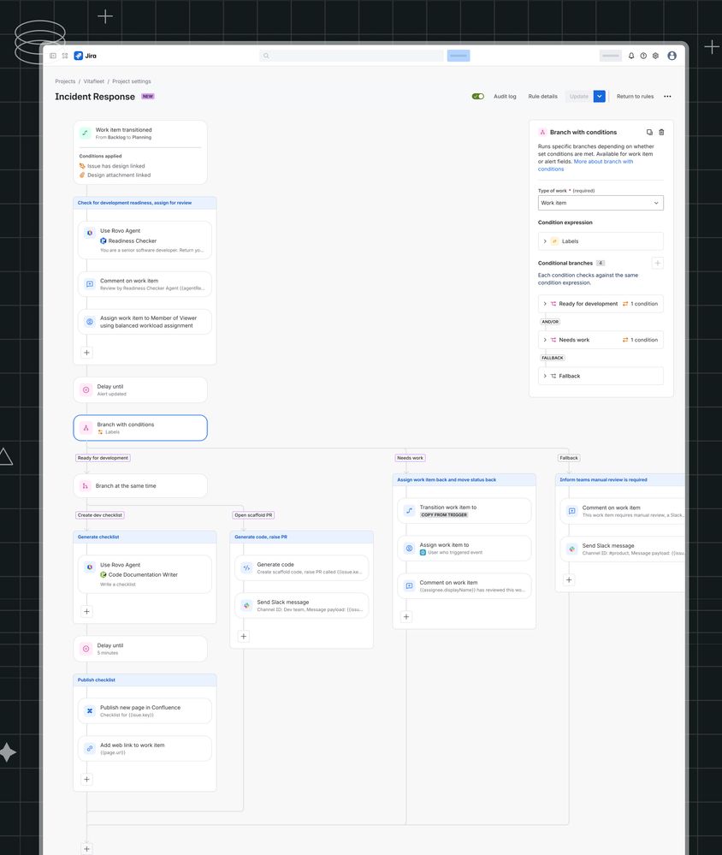Click the Ready for development branch label
This screenshot has width=722, height=855.
pyautogui.click(x=103, y=458)
